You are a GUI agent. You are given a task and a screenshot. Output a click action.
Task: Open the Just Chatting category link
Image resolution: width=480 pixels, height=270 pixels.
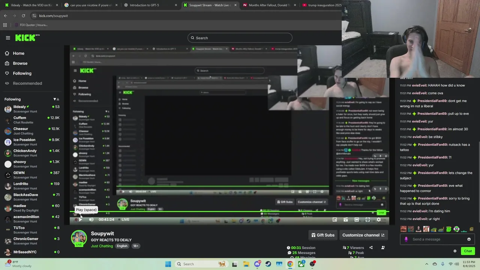click(102, 246)
